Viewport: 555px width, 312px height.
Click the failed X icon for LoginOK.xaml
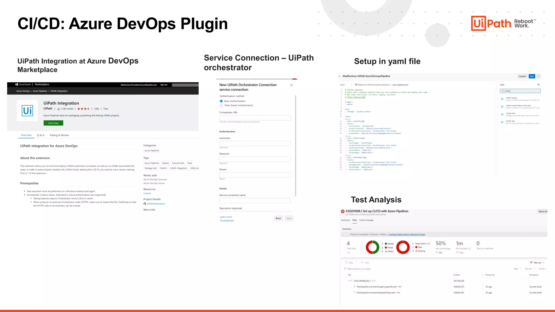tap(354, 287)
